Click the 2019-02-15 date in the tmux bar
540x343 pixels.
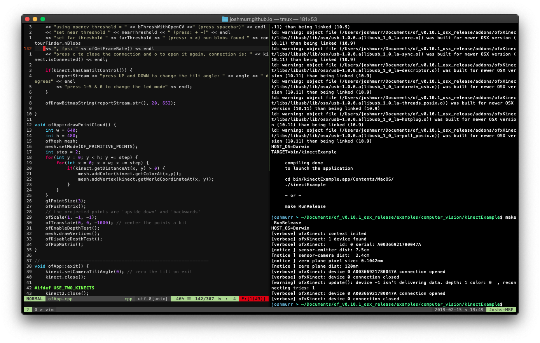(448, 310)
